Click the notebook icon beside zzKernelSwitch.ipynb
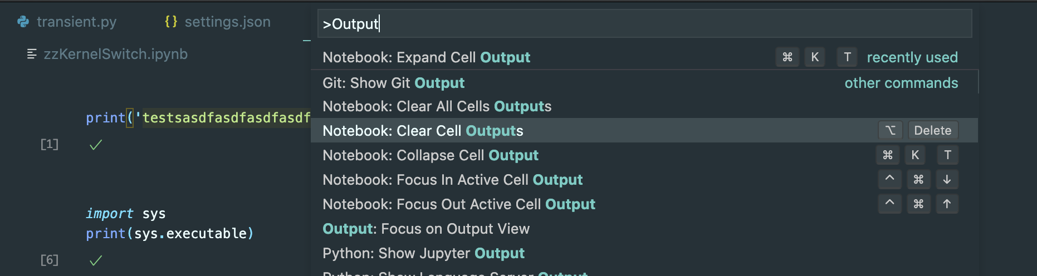Screen dimensions: 1037x276 (32, 54)
